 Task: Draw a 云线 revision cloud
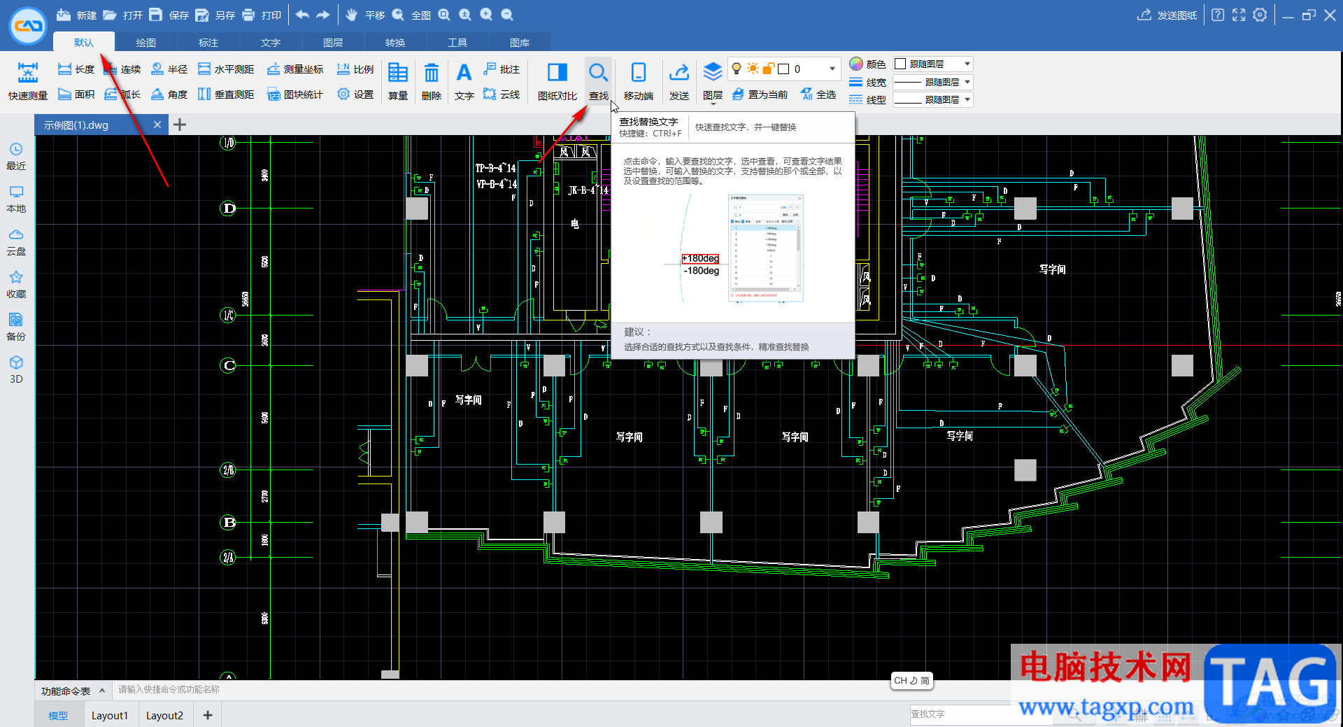point(502,94)
